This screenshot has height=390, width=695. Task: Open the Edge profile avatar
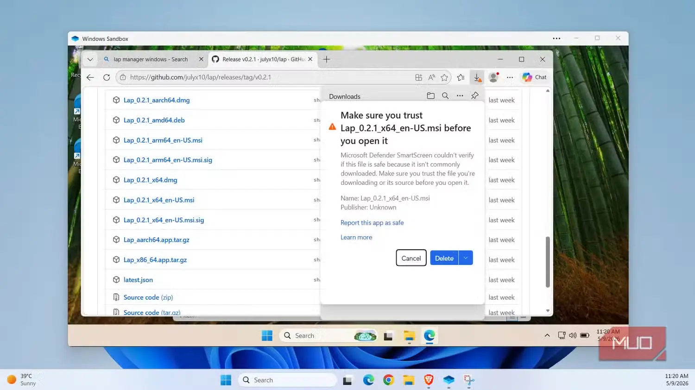coord(494,77)
